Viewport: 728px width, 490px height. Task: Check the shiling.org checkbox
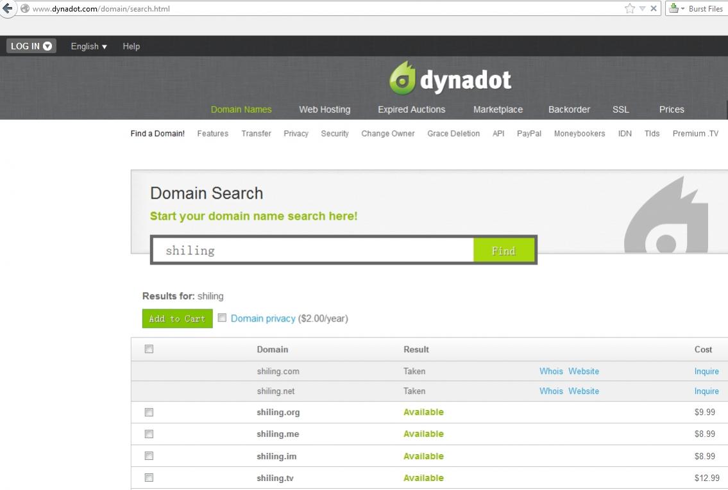point(149,412)
